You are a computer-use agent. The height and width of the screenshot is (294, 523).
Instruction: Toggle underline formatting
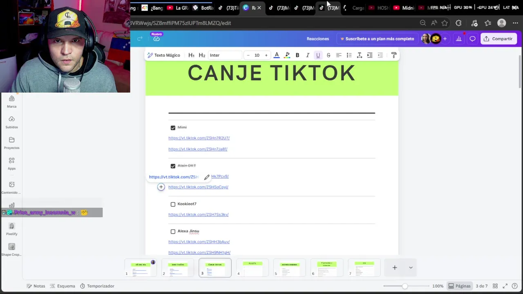tap(318, 55)
